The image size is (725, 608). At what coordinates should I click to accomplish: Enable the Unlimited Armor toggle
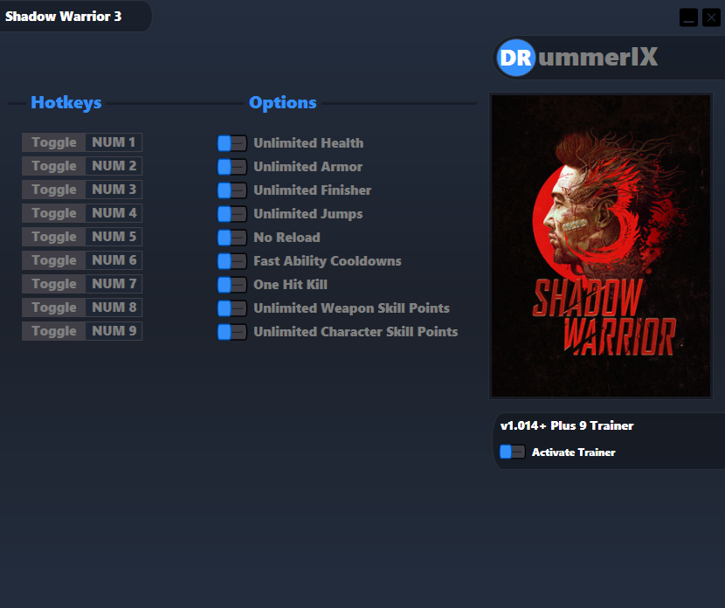tap(232, 167)
